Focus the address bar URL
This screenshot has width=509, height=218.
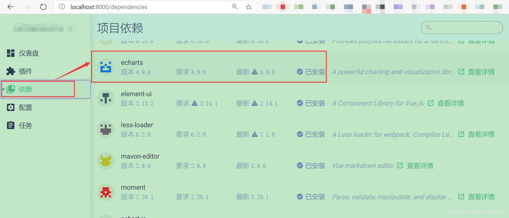(x=109, y=7)
